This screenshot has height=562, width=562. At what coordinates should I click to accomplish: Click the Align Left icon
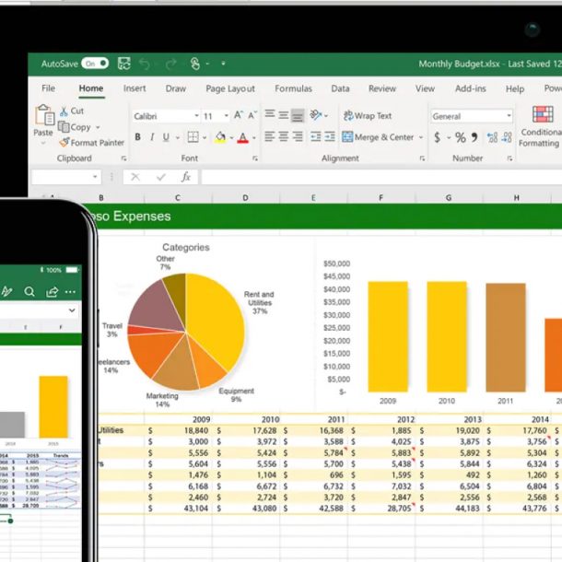(270, 136)
